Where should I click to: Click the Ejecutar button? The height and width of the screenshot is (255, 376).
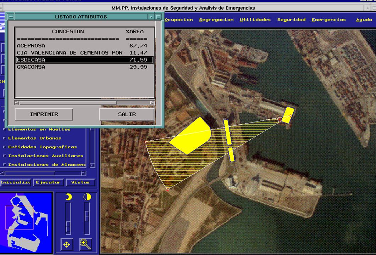(x=48, y=182)
